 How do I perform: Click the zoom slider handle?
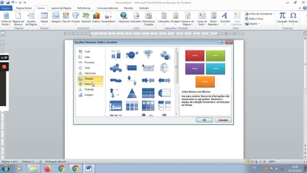291,161
